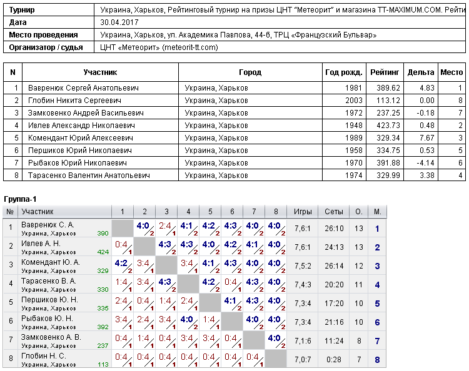Click the Сеты column header

click(334, 212)
